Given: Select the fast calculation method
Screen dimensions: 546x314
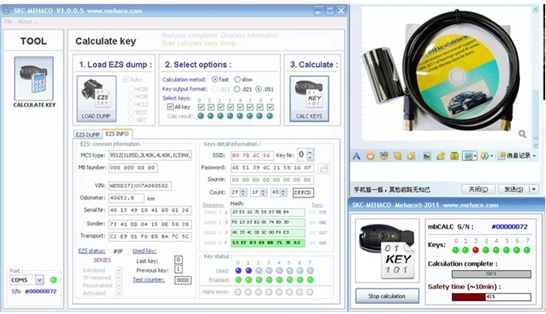Looking at the screenshot, I should click(x=215, y=79).
